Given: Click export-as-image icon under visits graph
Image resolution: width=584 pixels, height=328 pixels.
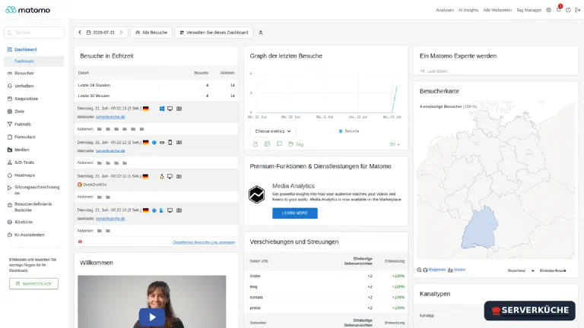Looking at the screenshot, I should [267, 144].
